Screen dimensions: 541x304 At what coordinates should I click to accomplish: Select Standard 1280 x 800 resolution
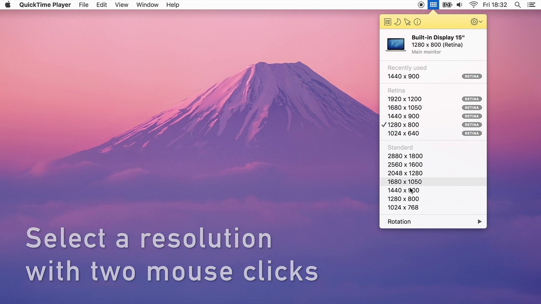pyautogui.click(x=433, y=199)
